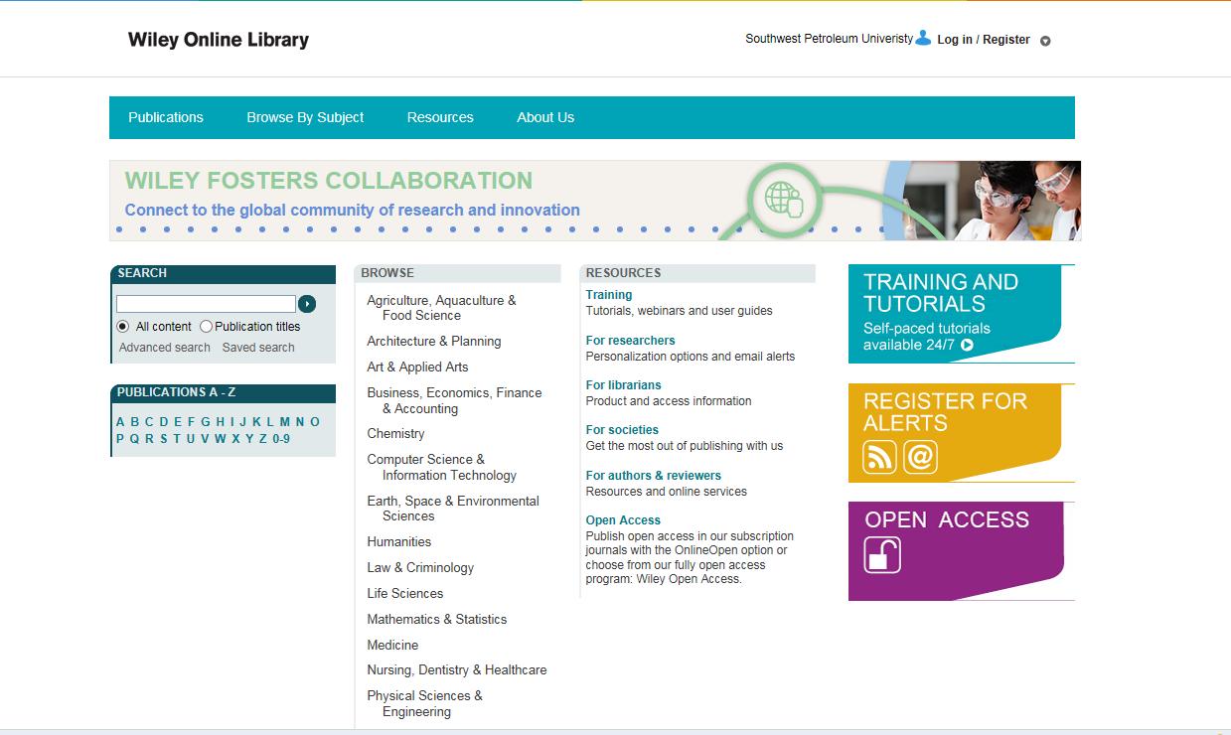The width and height of the screenshot is (1231, 735).
Task: Click the email alert @ icon
Action: click(920, 457)
